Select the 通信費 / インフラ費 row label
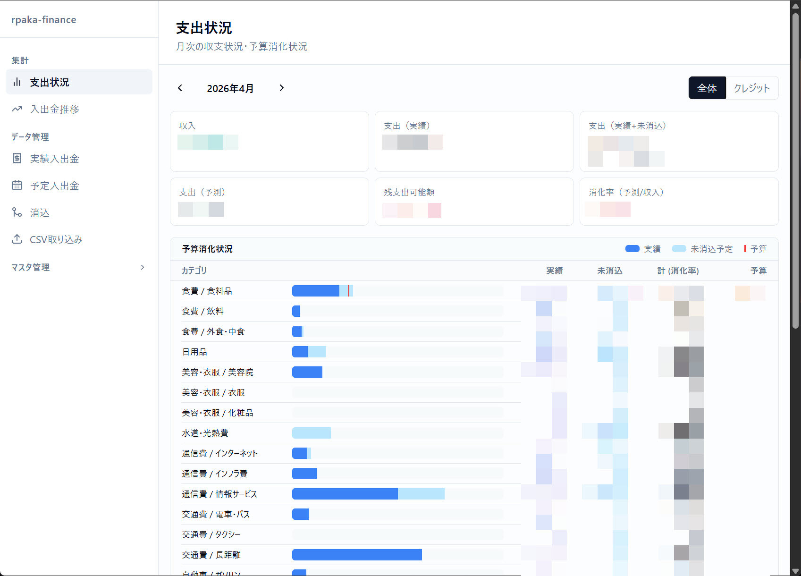Image resolution: width=801 pixels, height=576 pixels. click(x=215, y=474)
